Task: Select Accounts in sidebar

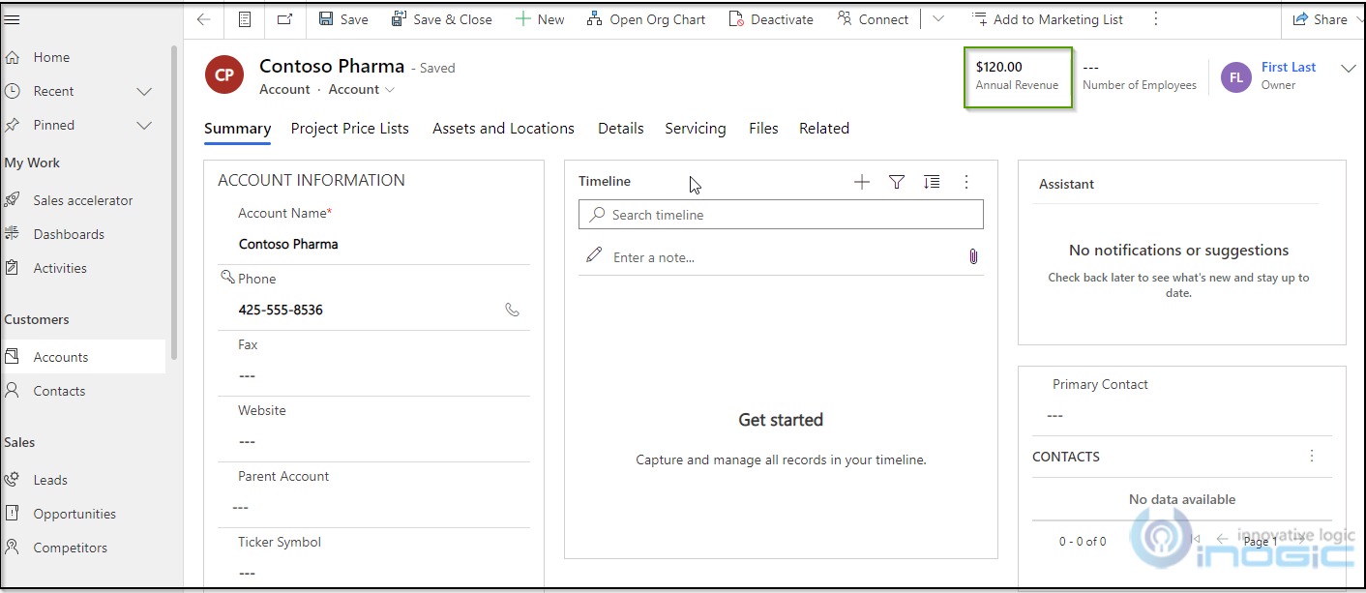Action: point(83,357)
